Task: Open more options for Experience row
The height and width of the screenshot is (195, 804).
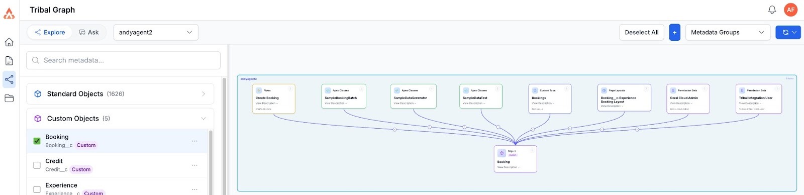Action: coord(194,189)
